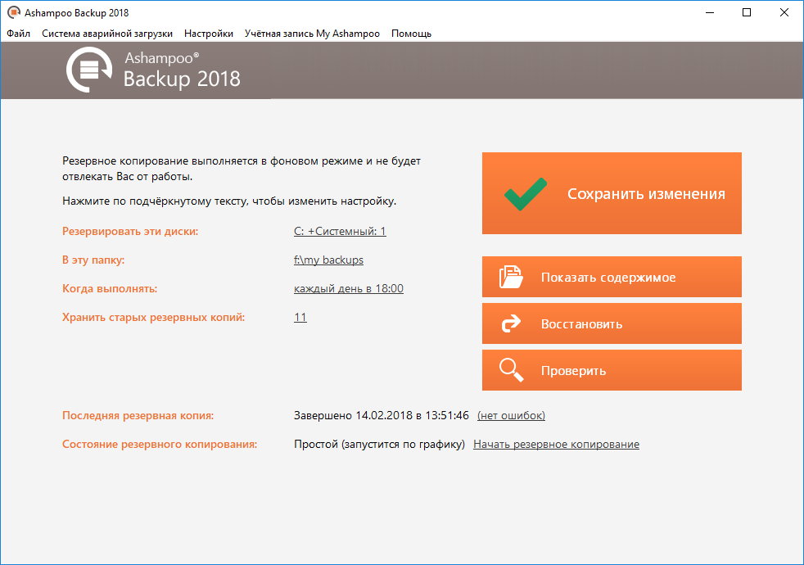The width and height of the screenshot is (804, 565).
Task: Open the Помощь menu
Action: [x=411, y=34]
